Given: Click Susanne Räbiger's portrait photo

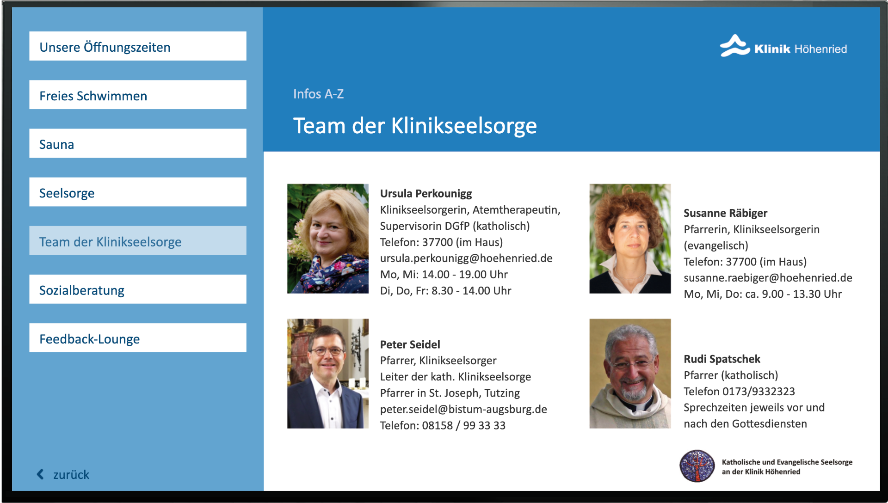Looking at the screenshot, I should [x=630, y=239].
